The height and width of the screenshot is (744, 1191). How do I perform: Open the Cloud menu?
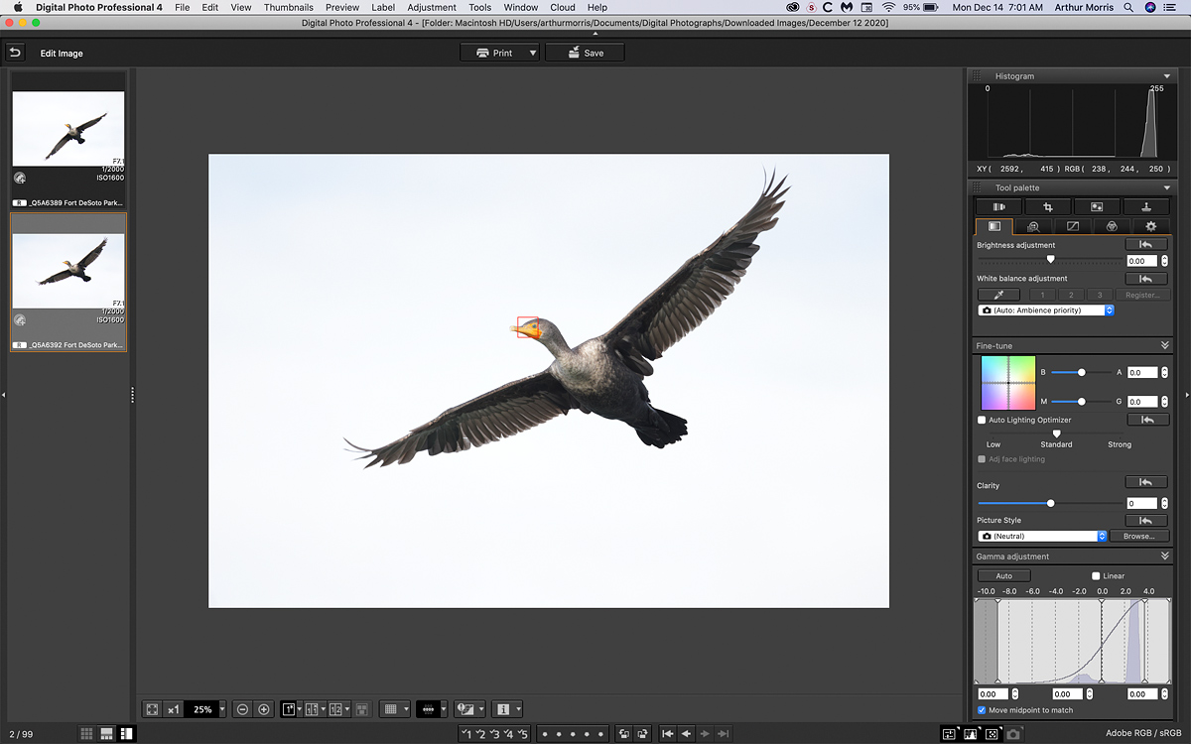pyautogui.click(x=563, y=7)
